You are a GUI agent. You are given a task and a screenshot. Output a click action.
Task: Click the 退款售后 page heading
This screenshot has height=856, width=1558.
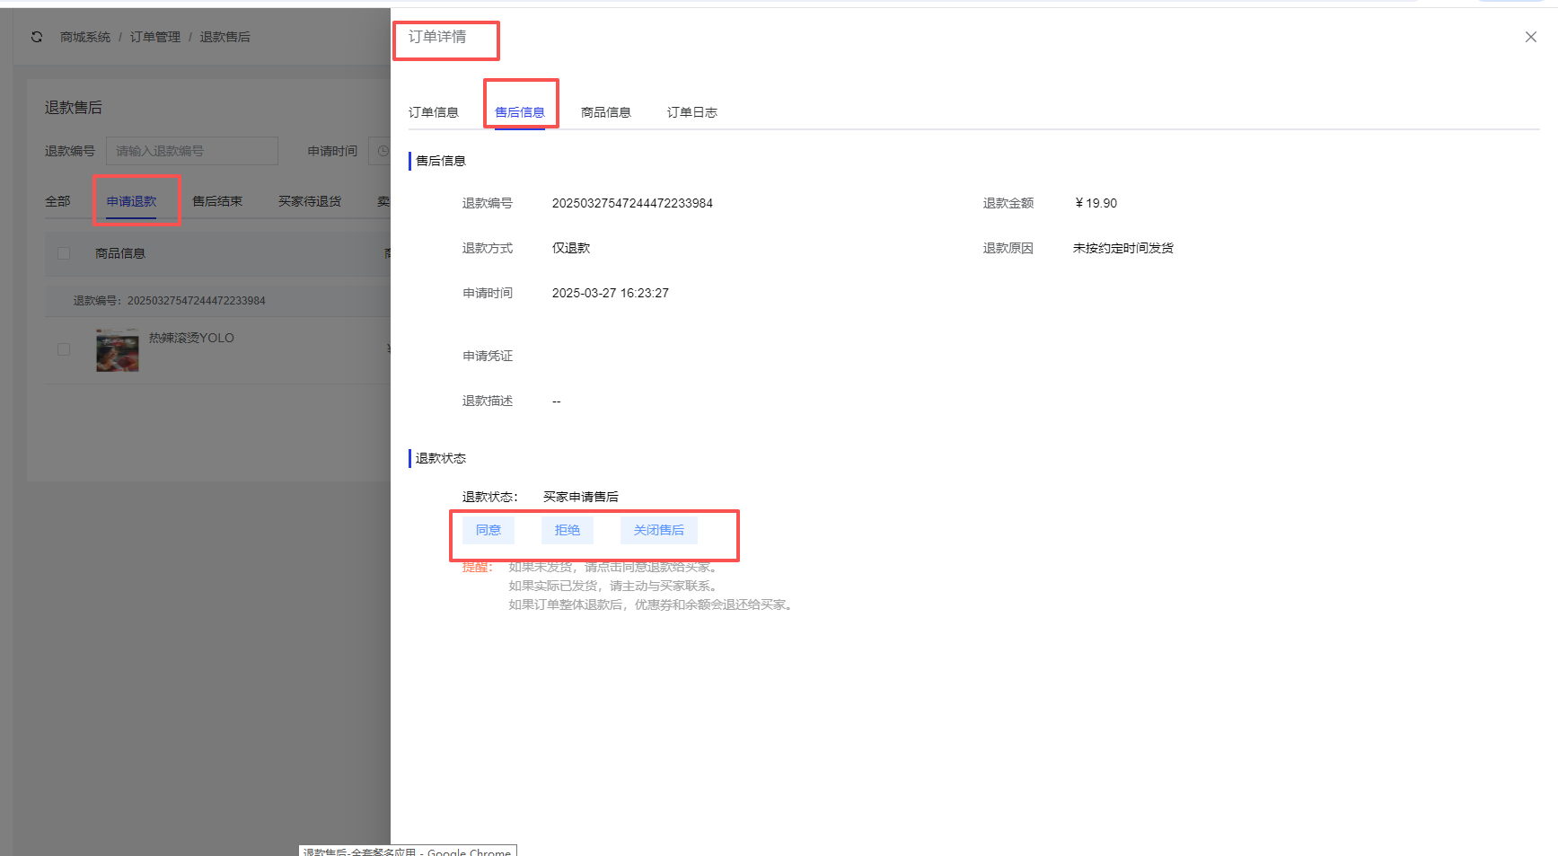pyautogui.click(x=74, y=108)
